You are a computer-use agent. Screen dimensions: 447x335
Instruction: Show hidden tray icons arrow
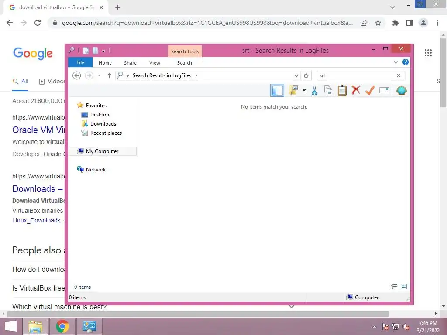[x=374, y=327]
